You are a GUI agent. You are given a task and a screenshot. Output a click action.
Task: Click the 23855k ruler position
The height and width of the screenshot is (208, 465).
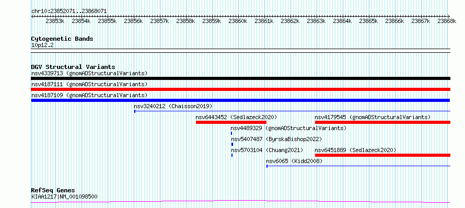pyautogui.click(x=107, y=21)
